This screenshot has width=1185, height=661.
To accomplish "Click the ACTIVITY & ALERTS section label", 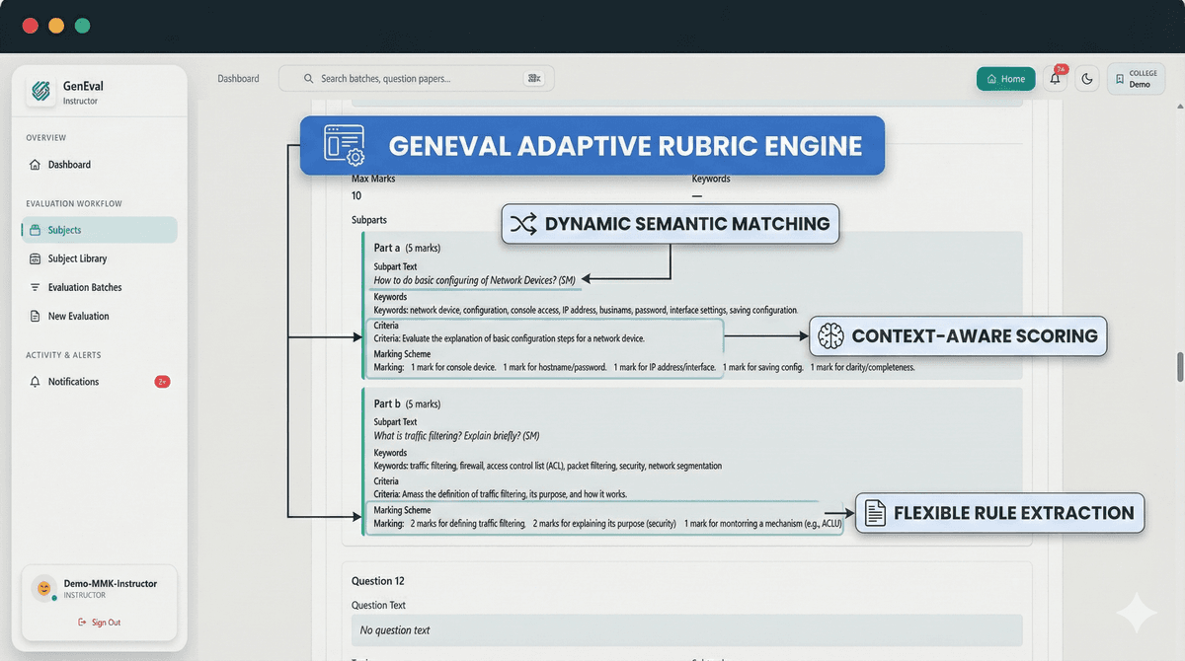I will (x=63, y=355).
